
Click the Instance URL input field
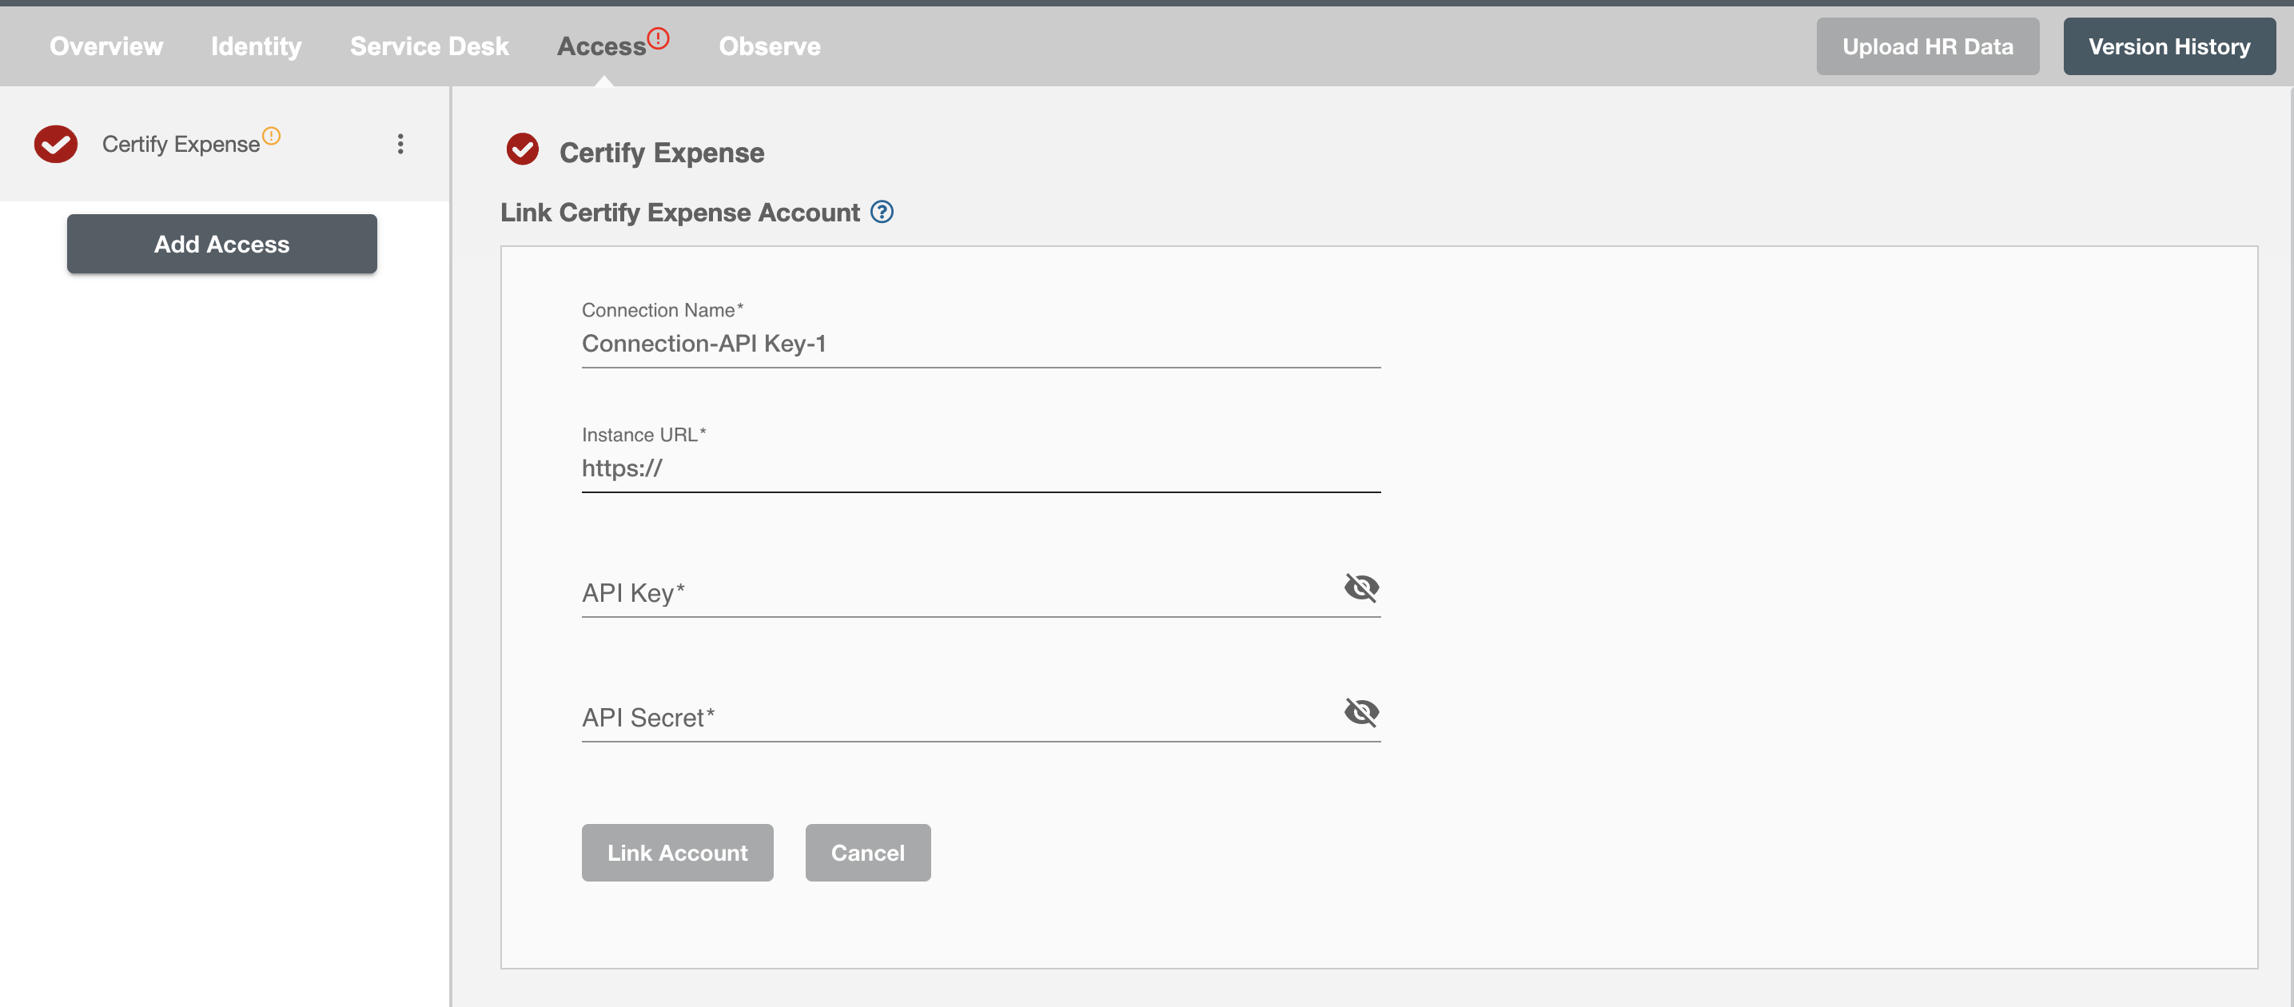pyautogui.click(x=982, y=467)
